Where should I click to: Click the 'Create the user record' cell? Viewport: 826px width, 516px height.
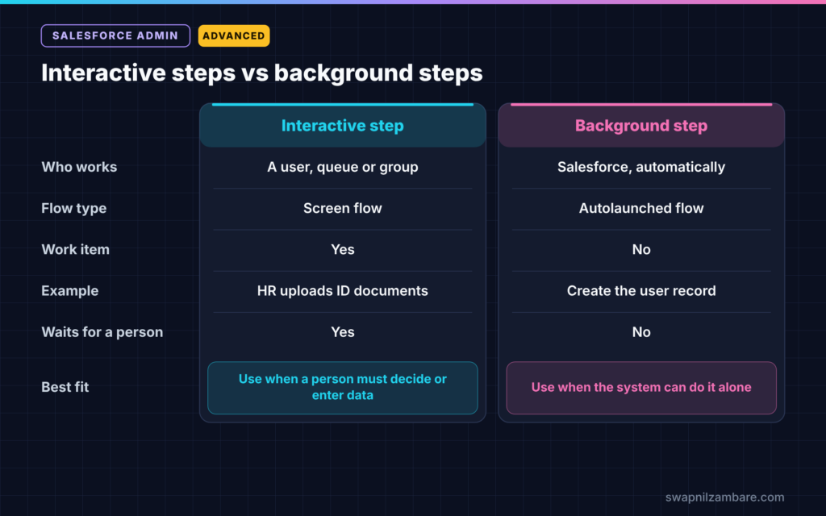click(641, 290)
